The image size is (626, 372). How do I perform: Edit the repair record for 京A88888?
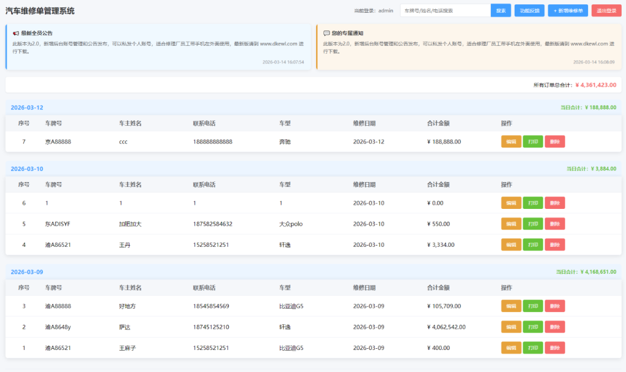tap(511, 141)
